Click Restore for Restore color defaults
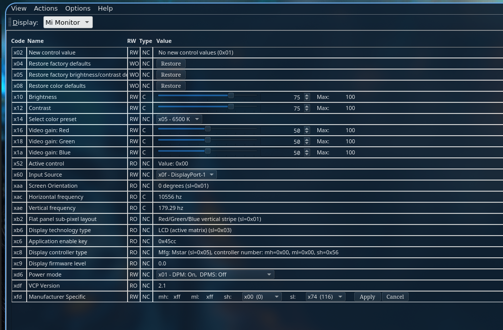This screenshot has height=330, width=503. coord(171,86)
